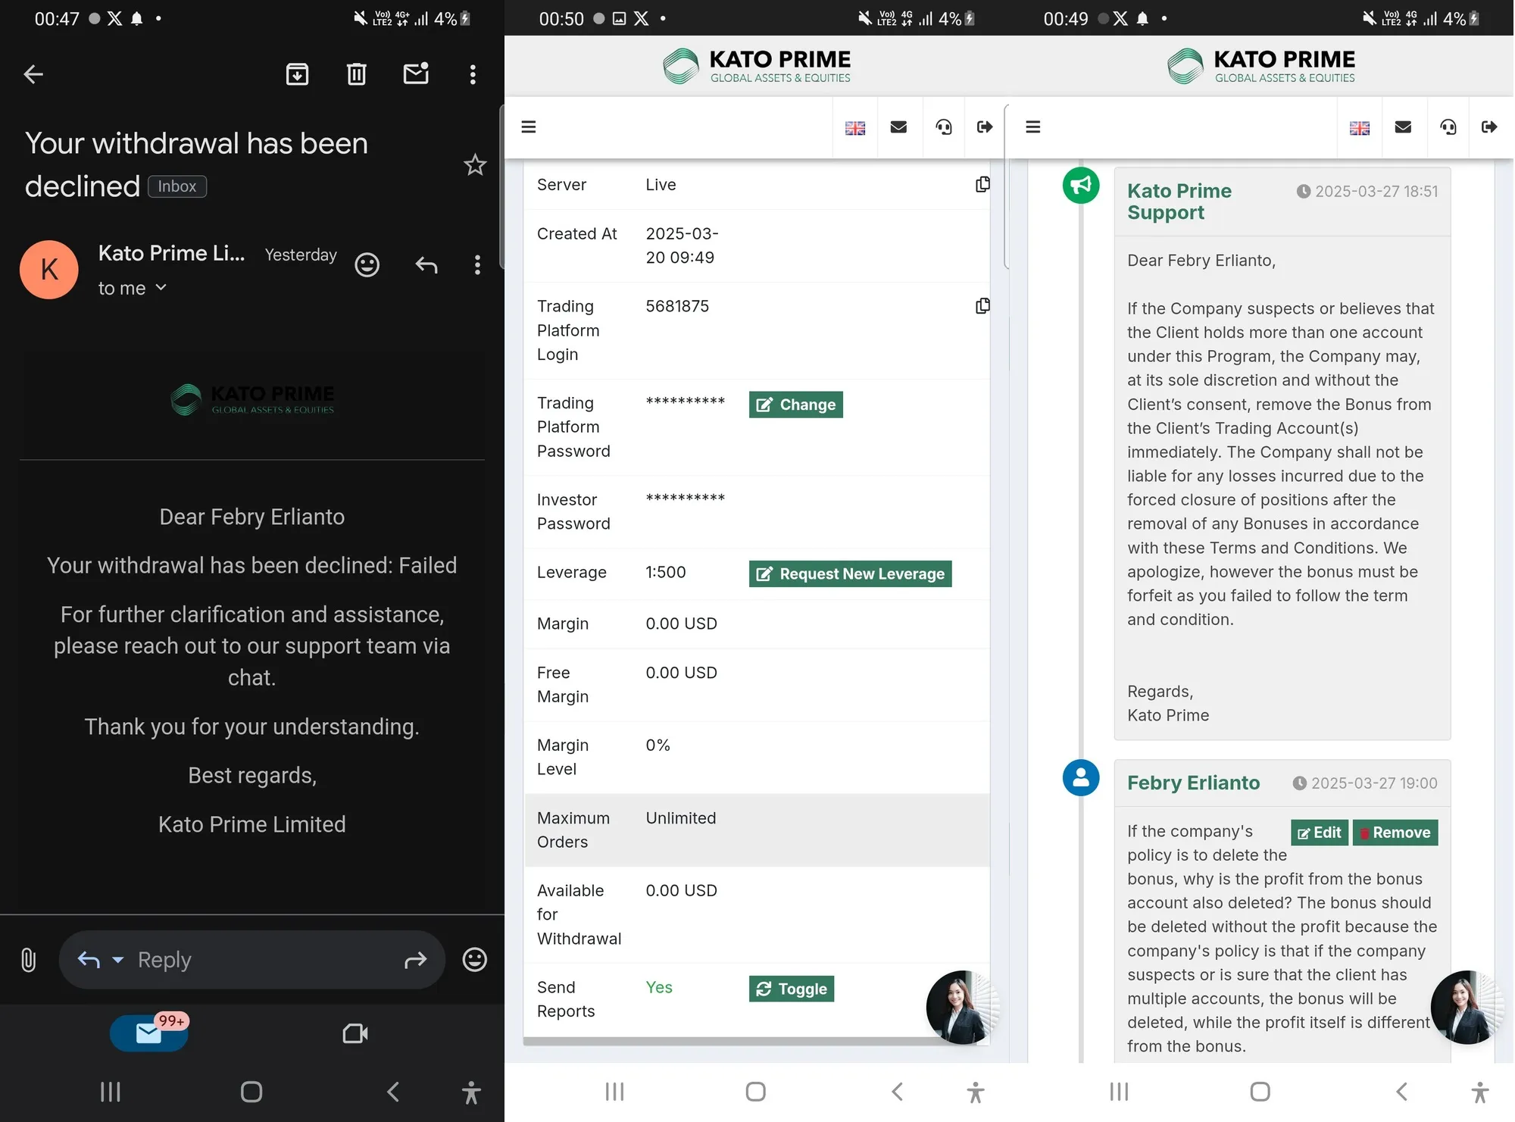Mark the email as unread
Screen dimensions: 1515x1122
pos(416,73)
